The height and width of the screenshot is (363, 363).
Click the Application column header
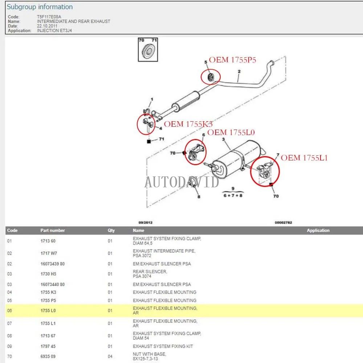click(318, 230)
